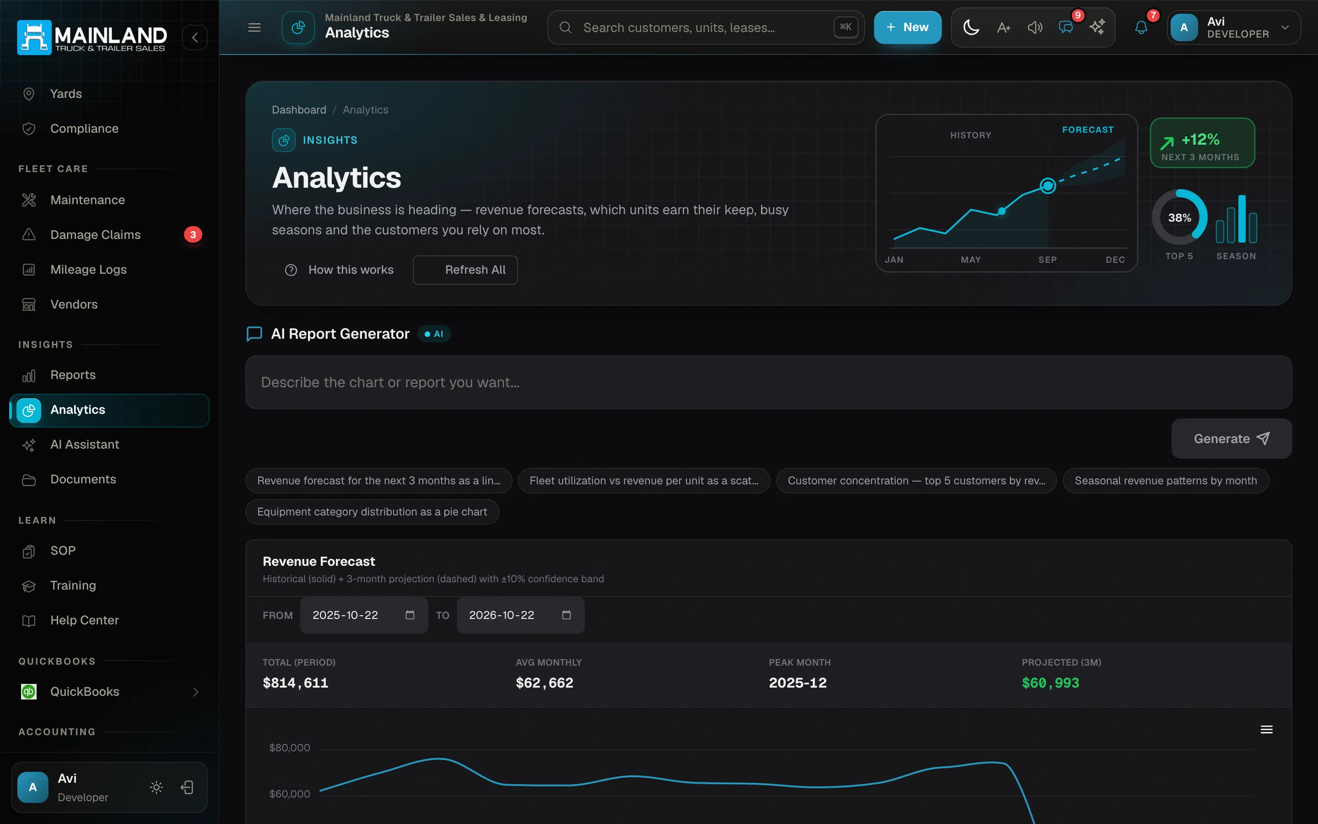Select the Equipment category distribution pie chart chip
The image size is (1318, 824).
pos(372,512)
